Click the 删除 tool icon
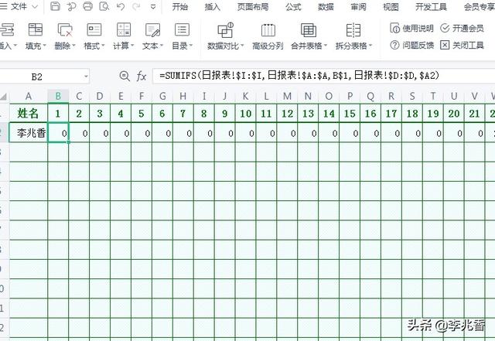The image size is (495, 341). pyautogui.click(x=65, y=29)
